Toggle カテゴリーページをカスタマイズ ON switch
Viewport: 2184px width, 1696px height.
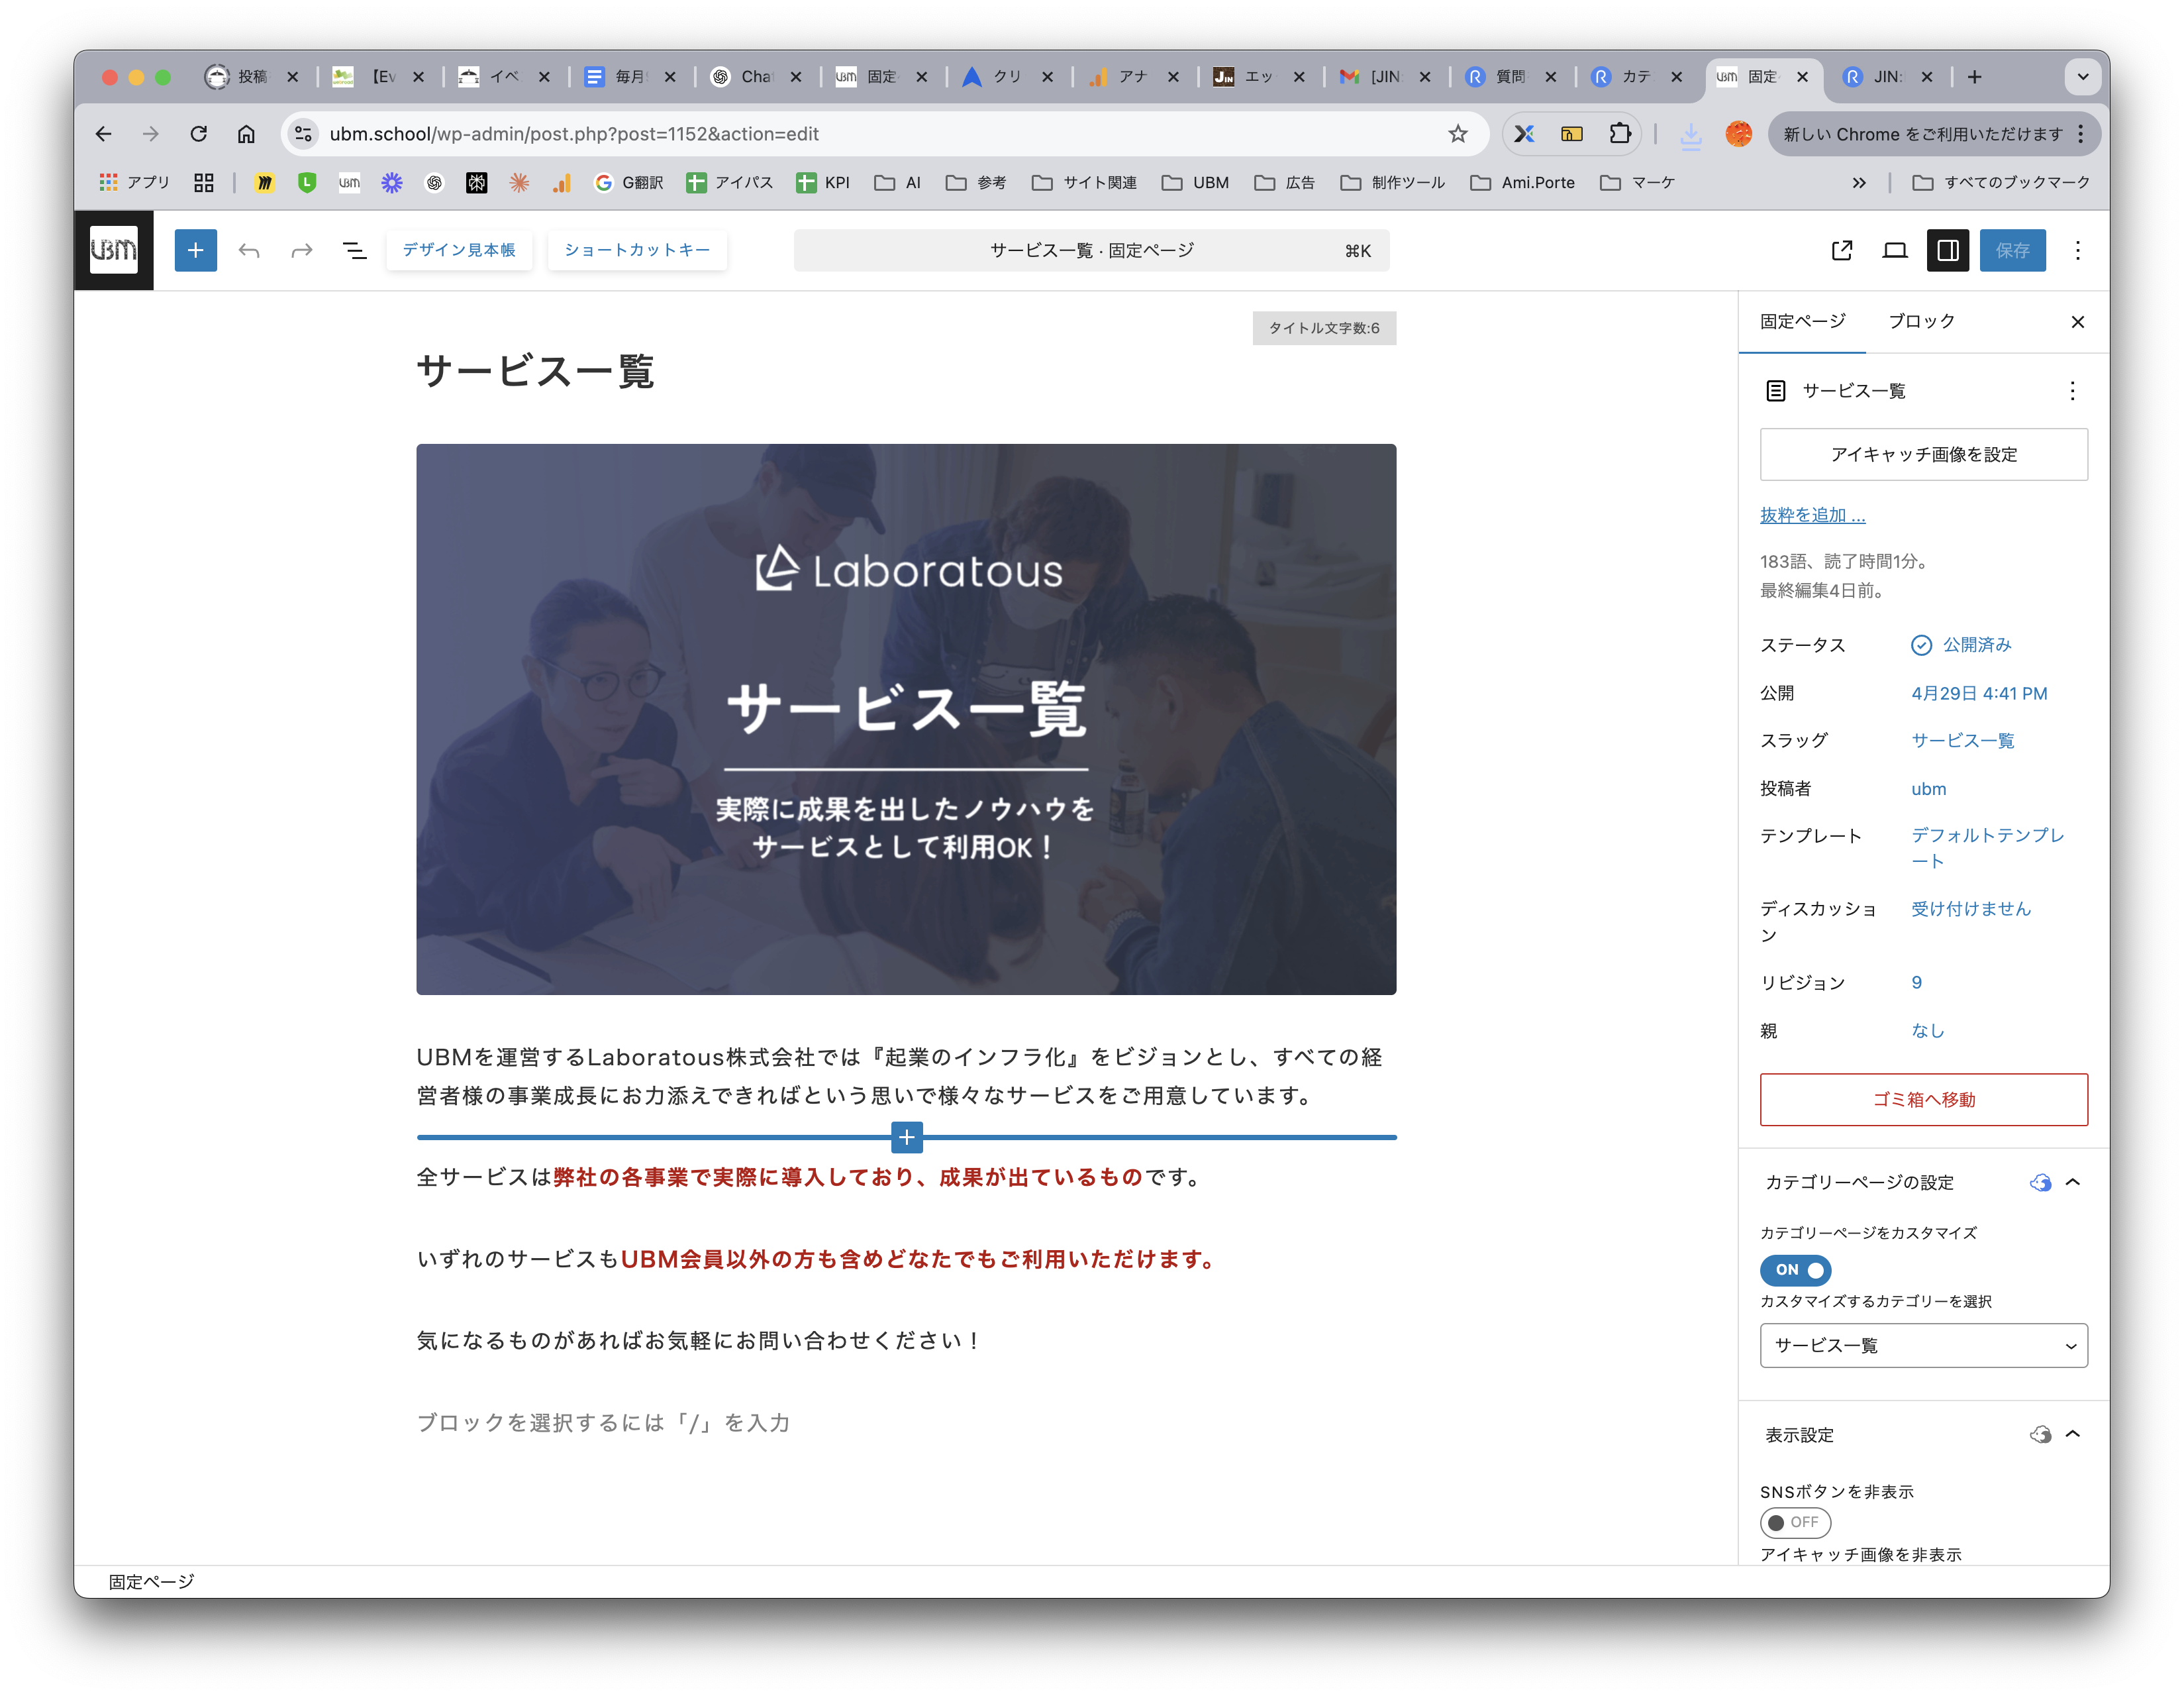click(x=1795, y=1270)
